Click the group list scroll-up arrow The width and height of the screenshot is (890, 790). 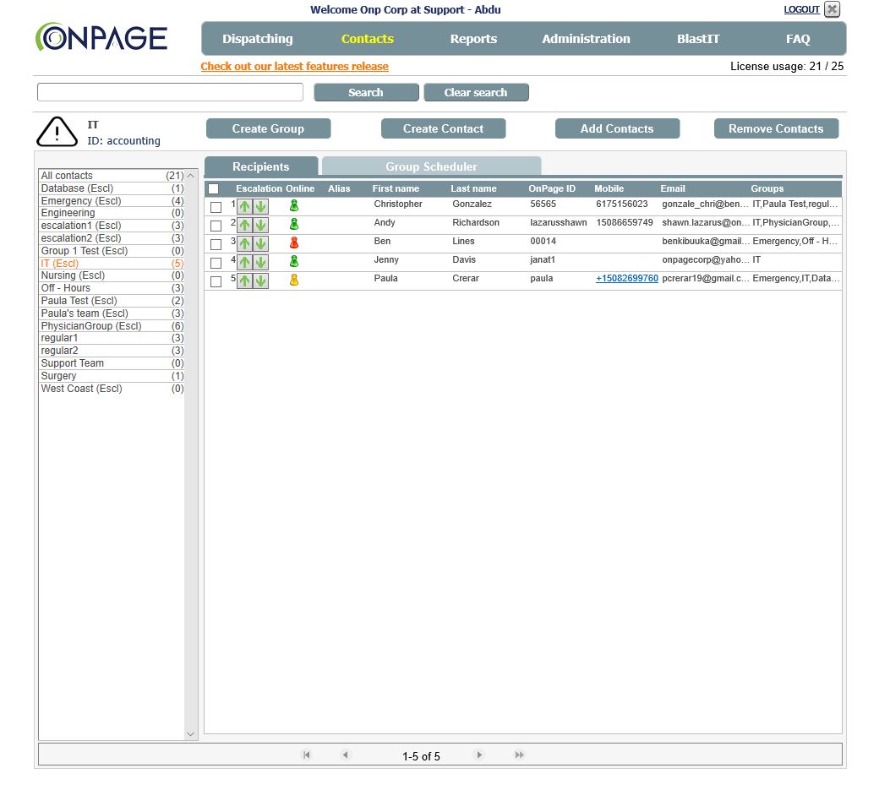point(191,176)
